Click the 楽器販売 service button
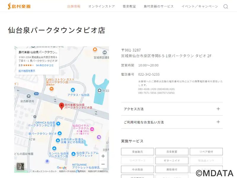The width and height of the screenshot is (237, 178). (137, 152)
